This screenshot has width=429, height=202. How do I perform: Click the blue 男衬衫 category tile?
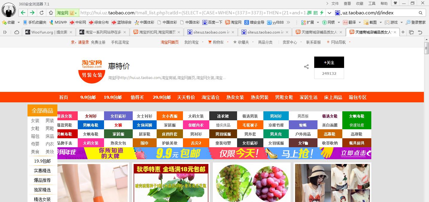click(x=276, y=116)
